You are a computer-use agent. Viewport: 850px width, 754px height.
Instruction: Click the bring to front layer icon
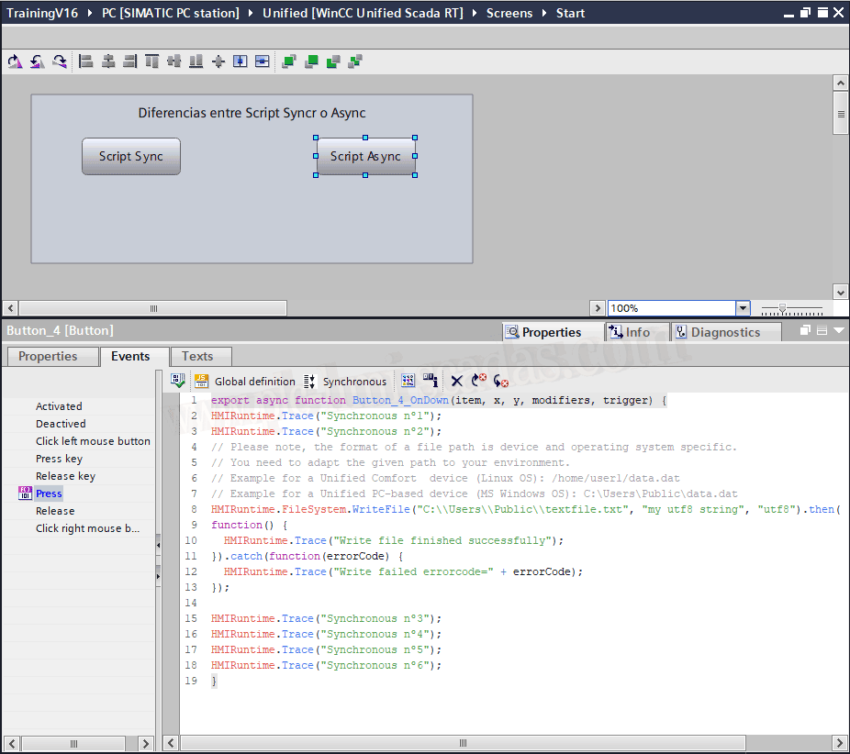click(x=289, y=61)
